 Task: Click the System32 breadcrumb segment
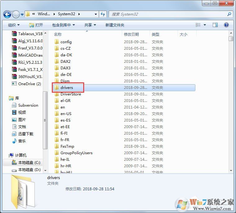66,14
